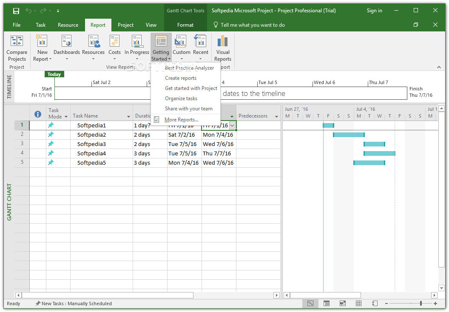Click the Undo arrow icon
This screenshot has height=312, width=449.
coord(28,11)
